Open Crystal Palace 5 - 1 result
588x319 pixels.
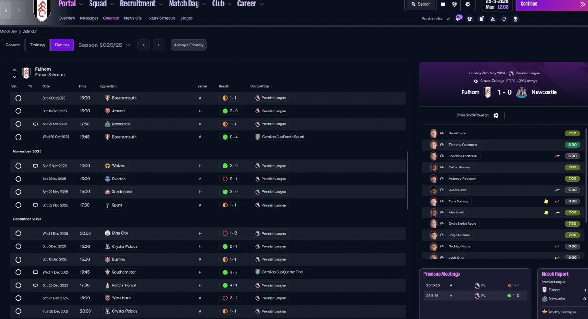click(230, 246)
